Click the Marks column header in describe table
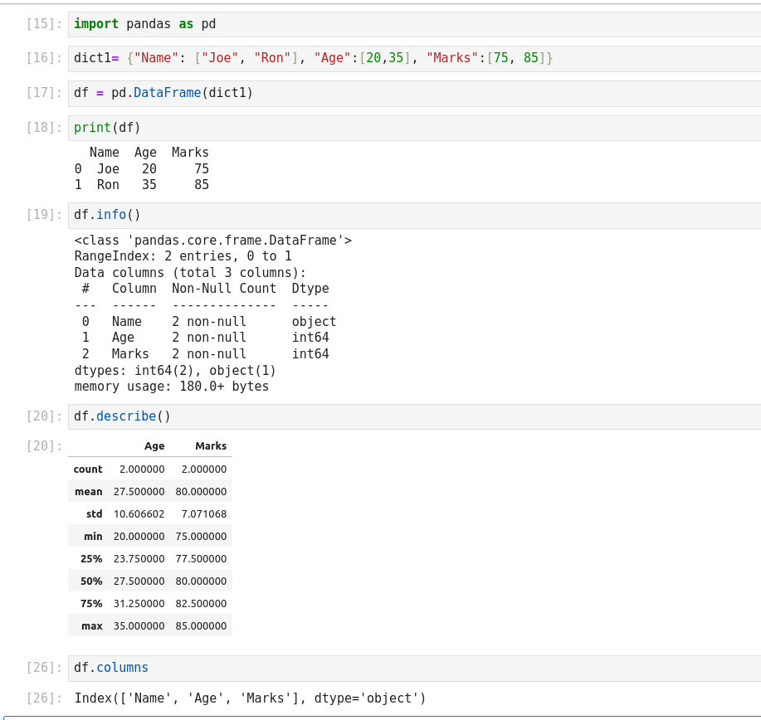This screenshot has height=720, width=761. (210, 446)
